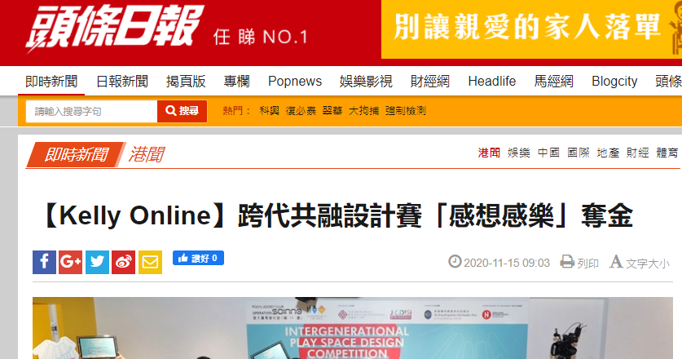This screenshot has height=359, width=682.
Task: Share article on Facebook icon
Action: pos(44,262)
